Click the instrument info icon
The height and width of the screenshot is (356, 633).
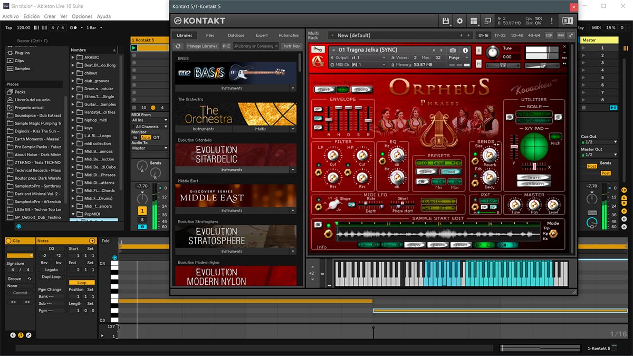[x=465, y=50]
